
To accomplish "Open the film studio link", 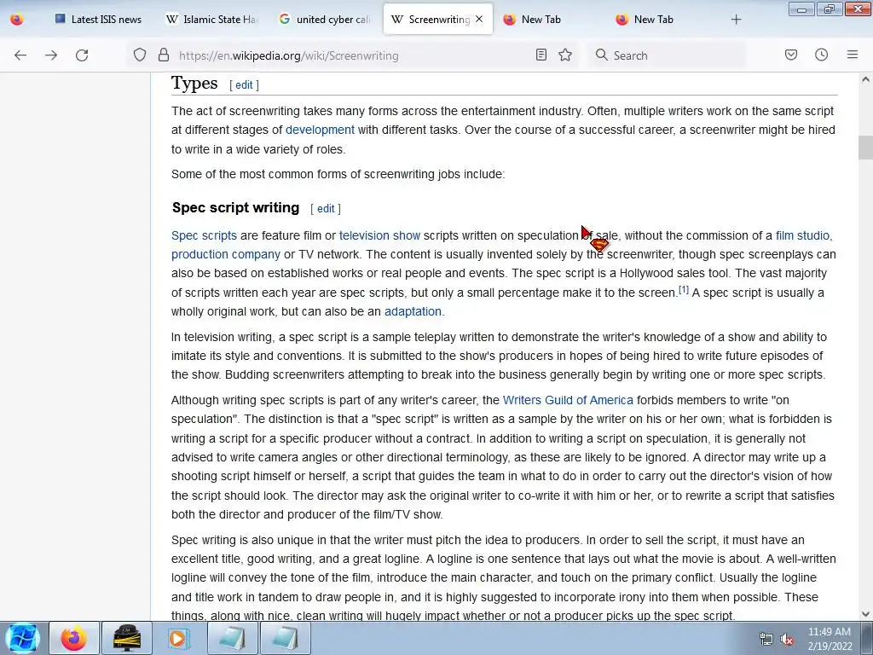I will pyautogui.click(x=802, y=235).
